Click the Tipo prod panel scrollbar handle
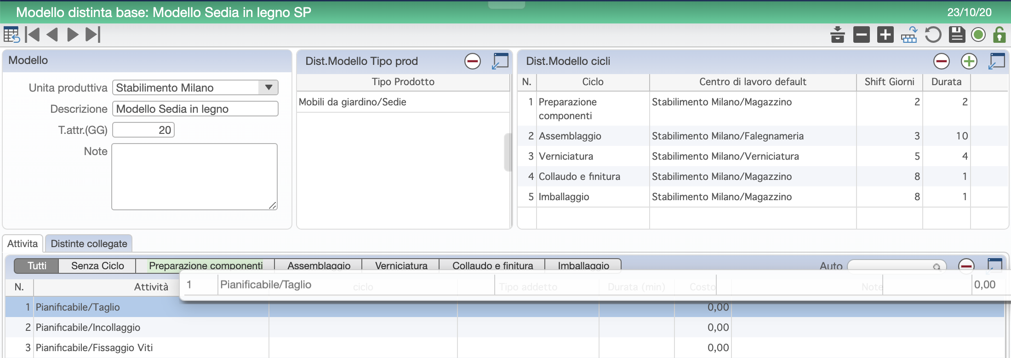Viewport: 1011px width, 358px height. coord(508,152)
